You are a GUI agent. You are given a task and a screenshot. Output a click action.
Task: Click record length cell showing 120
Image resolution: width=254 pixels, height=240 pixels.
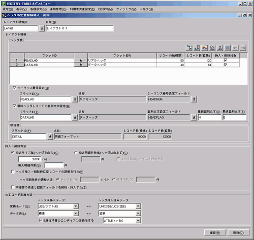(x=198, y=60)
